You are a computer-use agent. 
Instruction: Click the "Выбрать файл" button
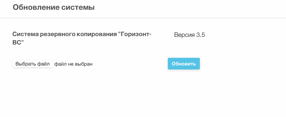(x=33, y=64)
